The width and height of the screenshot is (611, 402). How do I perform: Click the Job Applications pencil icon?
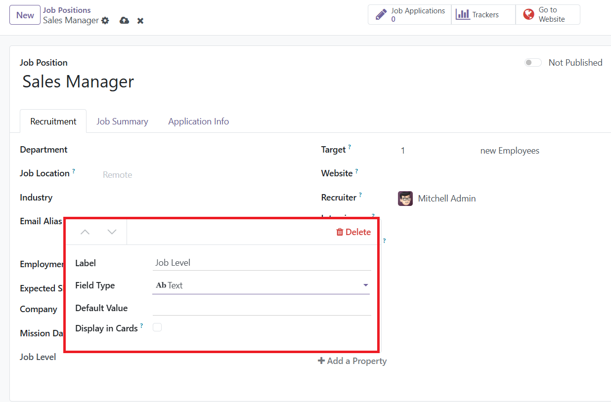tap(381, 14)
